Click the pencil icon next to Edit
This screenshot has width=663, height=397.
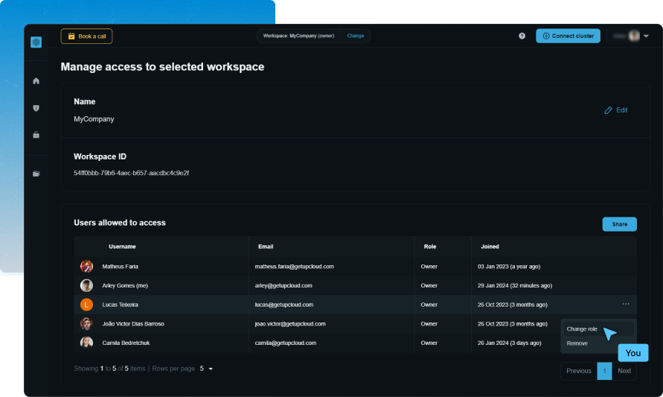(x=608, y=110)
